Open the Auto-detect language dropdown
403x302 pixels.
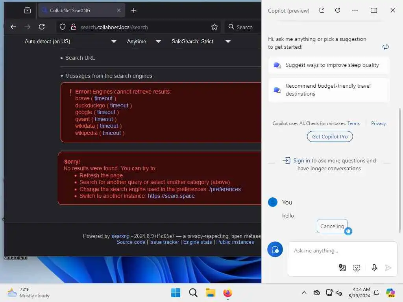[x=70, y=41]
